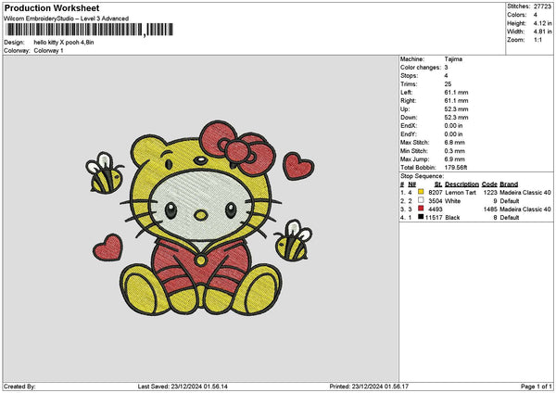This screenshot has width=556, height=393.
Task: Click the 'Code' column header
Action: 489,184
